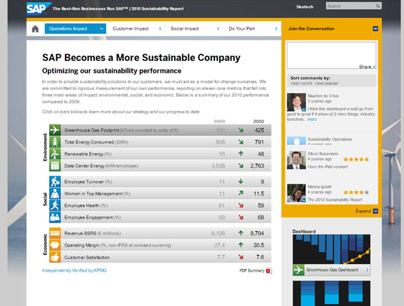Open the Employee Health row

point(160,205)
